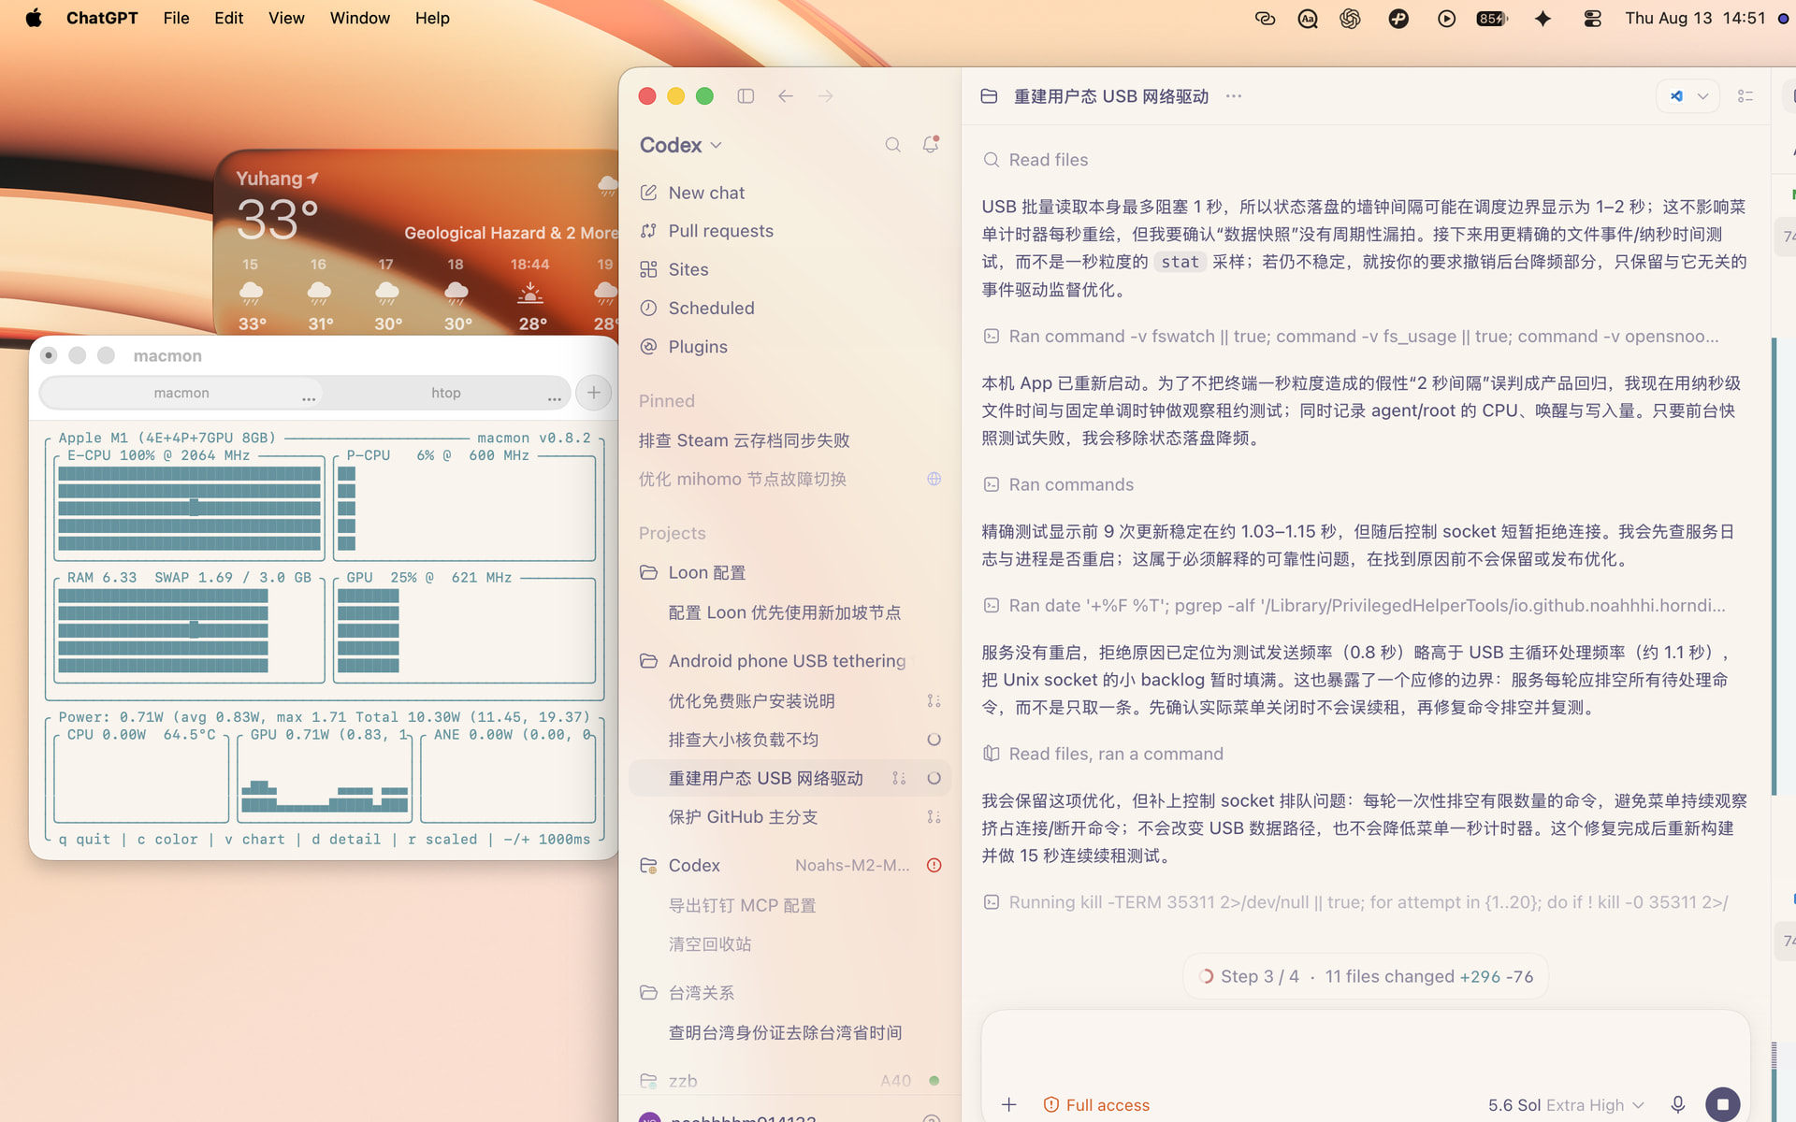Click the red alert icon on the Codex project row
Screen dimensions: 1796x1122
(x=934, y=866)
